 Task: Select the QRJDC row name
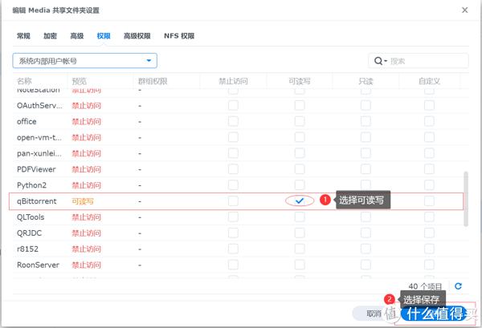(x=29, y=233)
